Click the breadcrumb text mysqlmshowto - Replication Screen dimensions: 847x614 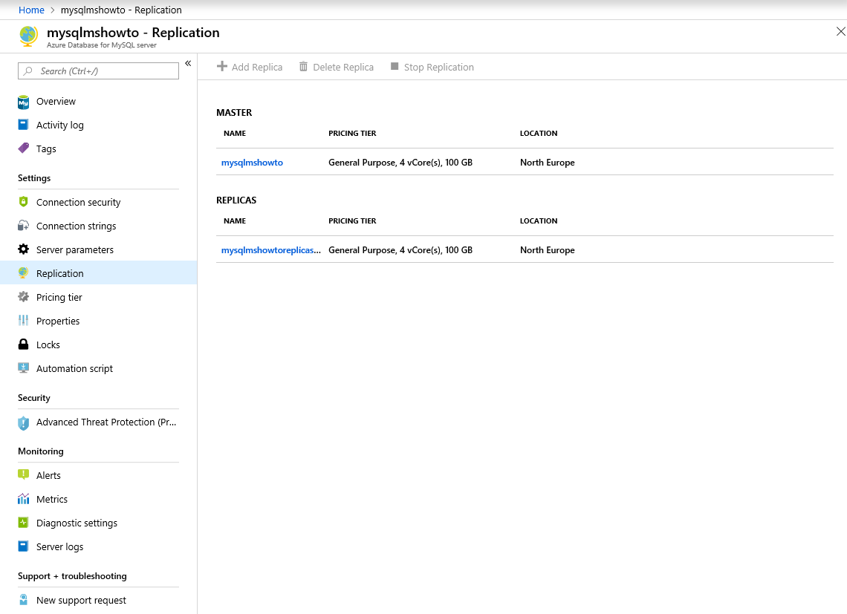pos(121,10)
